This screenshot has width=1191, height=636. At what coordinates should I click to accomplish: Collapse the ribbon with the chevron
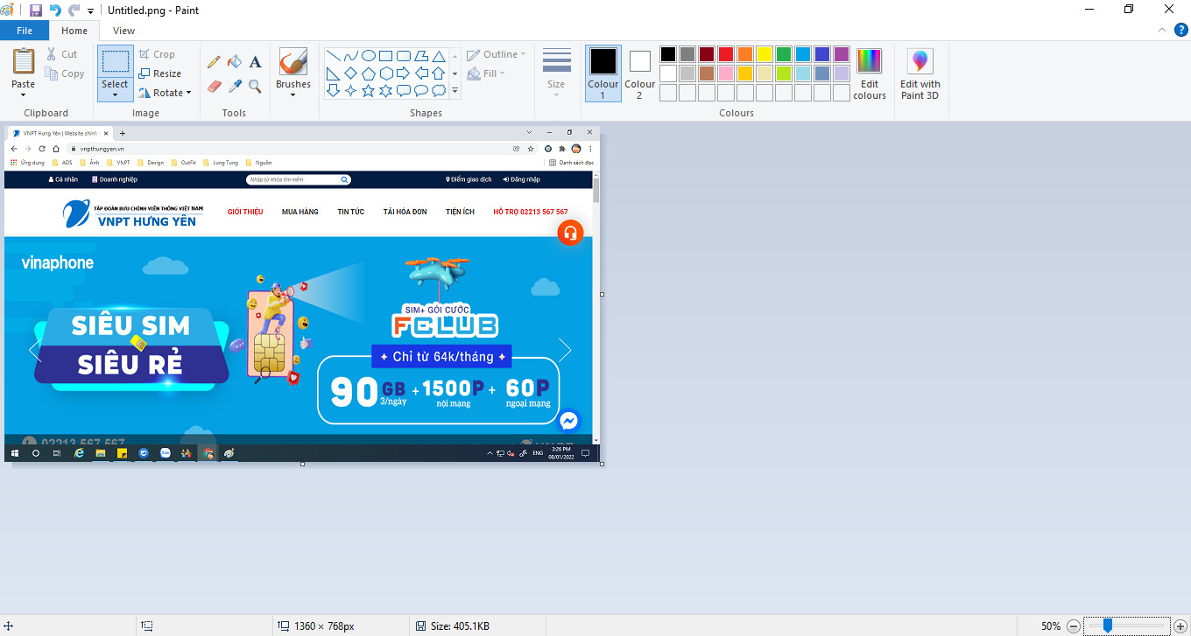point(1162,30)
